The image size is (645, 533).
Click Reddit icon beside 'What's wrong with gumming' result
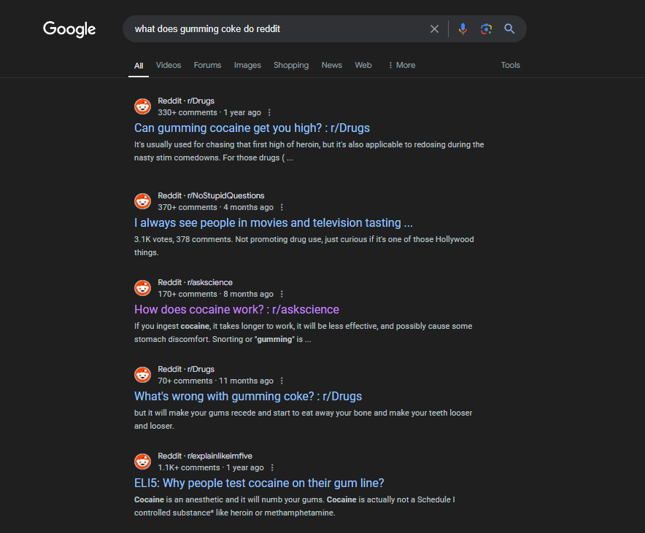143,375
